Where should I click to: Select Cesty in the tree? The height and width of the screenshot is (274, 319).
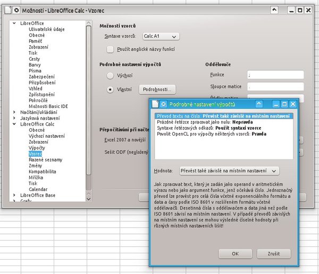click(x=34, y=59)
